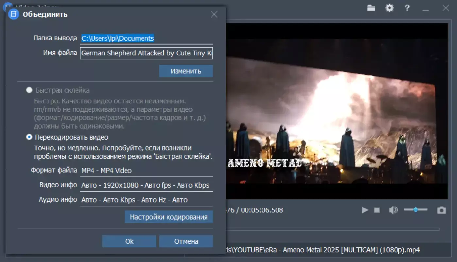The image size is (457, 262).
Task: Click the Объединить dialog film icon
Action: tap(14, 14)
